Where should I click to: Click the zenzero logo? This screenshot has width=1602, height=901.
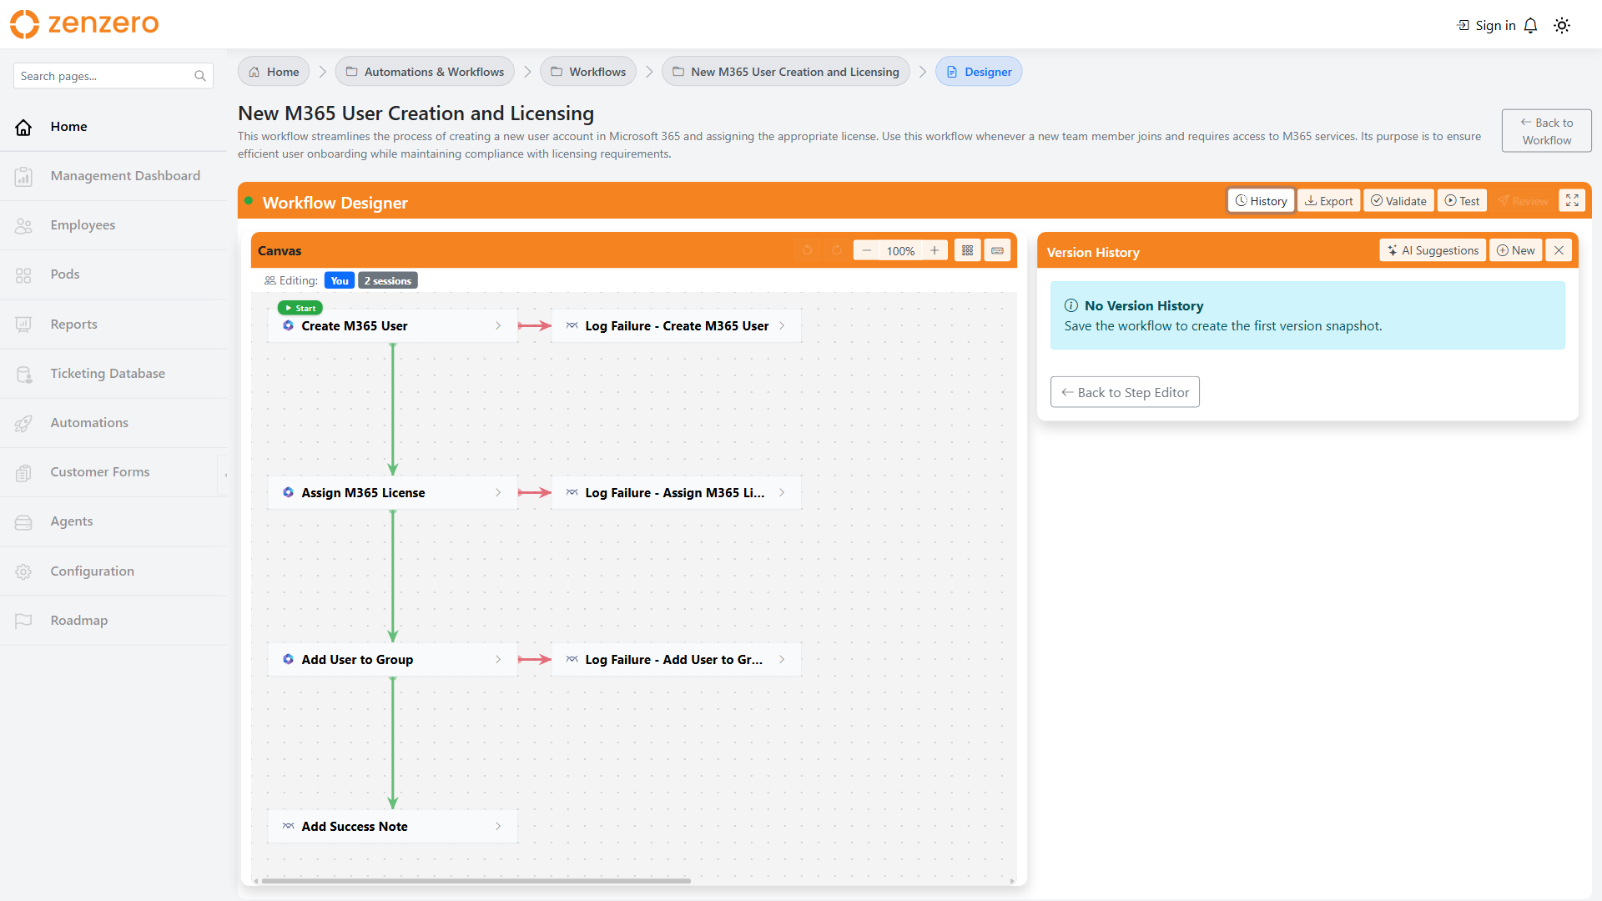tap(84, 24)
